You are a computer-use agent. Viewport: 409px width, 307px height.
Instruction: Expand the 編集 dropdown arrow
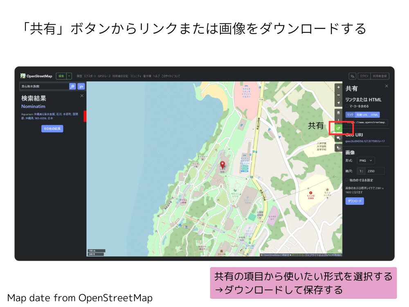point(70,76)
